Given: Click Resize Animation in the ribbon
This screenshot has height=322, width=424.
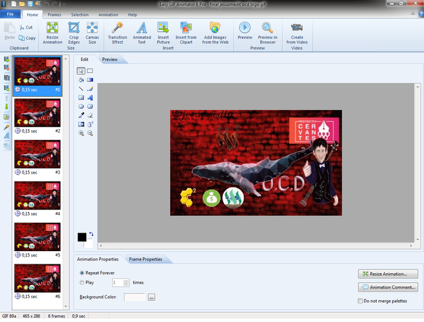Looking at the screenshot, I should 52,33.
